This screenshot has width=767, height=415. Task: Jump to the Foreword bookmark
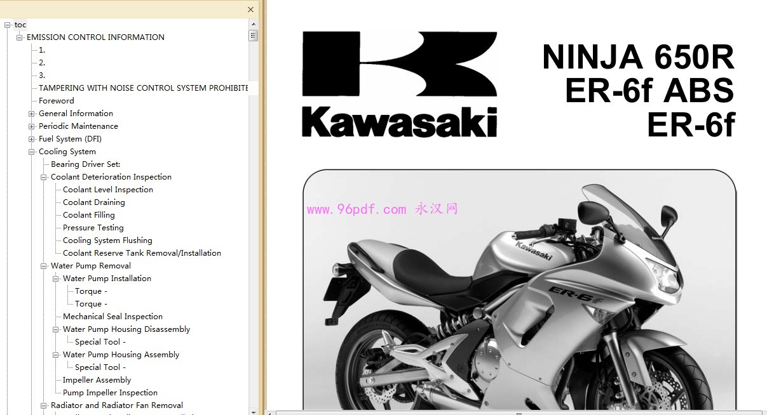(x=56, y=101)
